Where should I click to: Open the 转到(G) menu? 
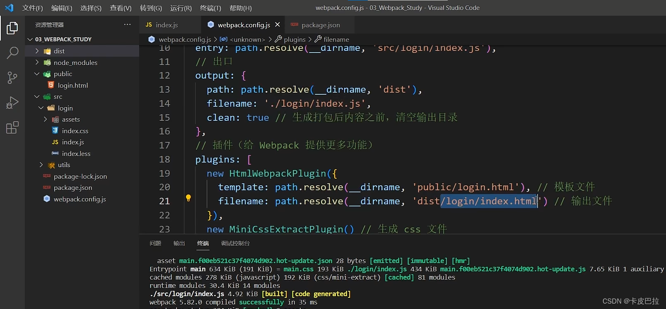click(151, 8)
